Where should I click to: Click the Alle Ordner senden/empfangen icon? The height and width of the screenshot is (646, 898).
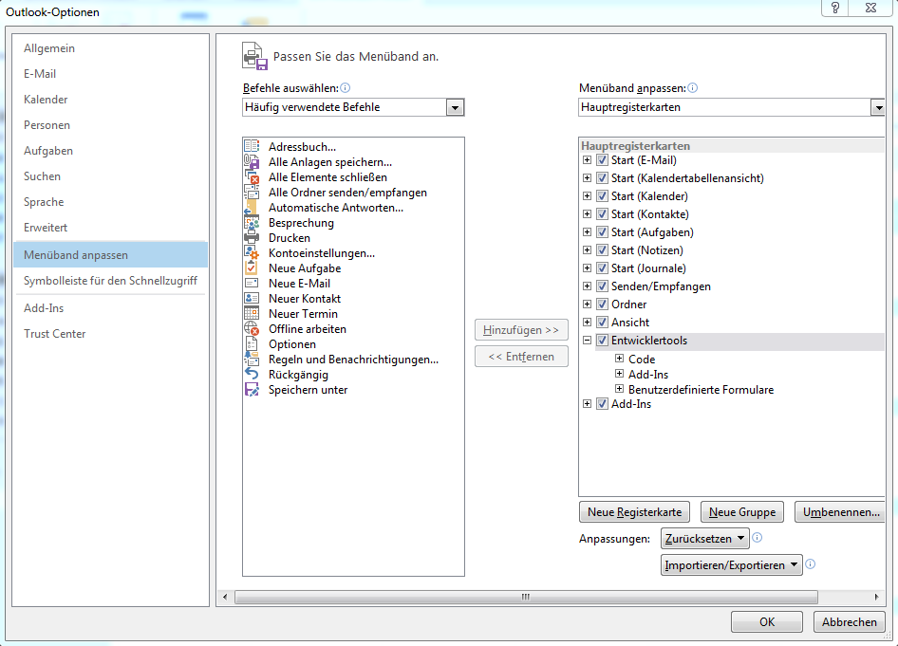(x=252, y=193)
